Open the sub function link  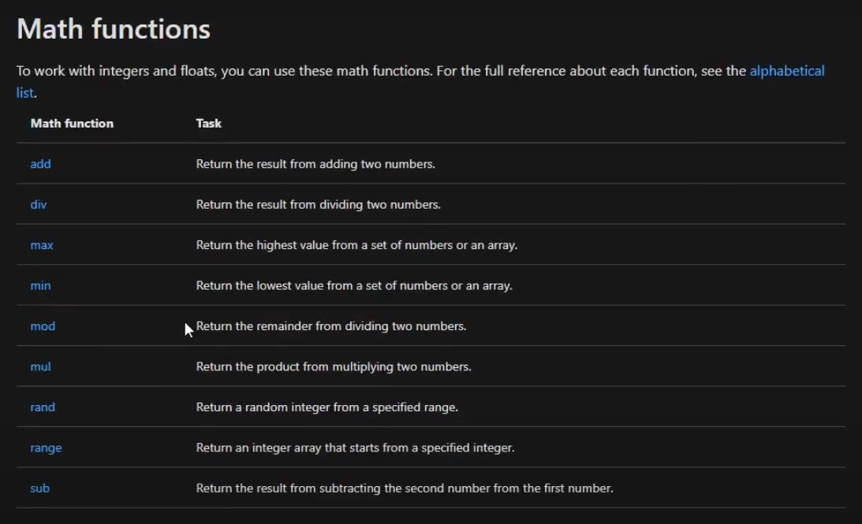39,489
